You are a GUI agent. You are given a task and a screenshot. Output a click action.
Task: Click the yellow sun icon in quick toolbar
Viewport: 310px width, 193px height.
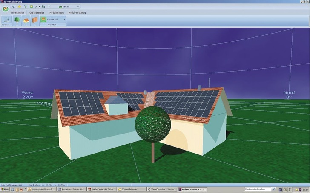click(20, 7)
